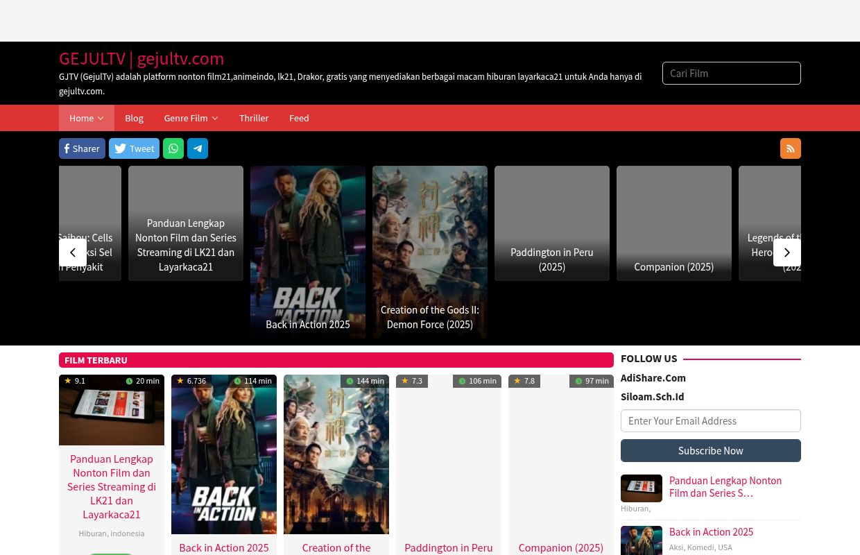This screenshot has height=555, width=860.
Task: Open the Feed menu item
Action: pos(299,118)
